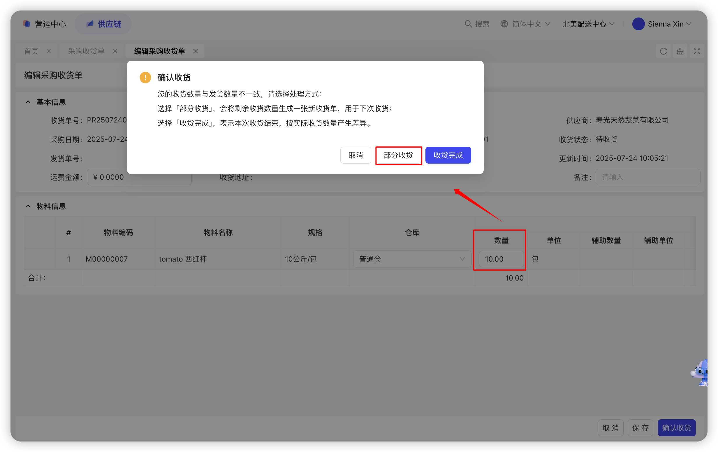Click the mascot assistant icon
Viewport: 718px width, 452px height.
[701, 372]
